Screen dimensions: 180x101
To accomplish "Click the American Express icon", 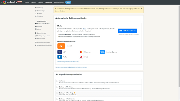I will (x=102, y=52).
